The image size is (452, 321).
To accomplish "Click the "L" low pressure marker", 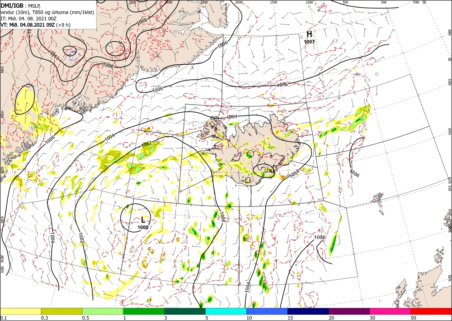I will (143, 220).
